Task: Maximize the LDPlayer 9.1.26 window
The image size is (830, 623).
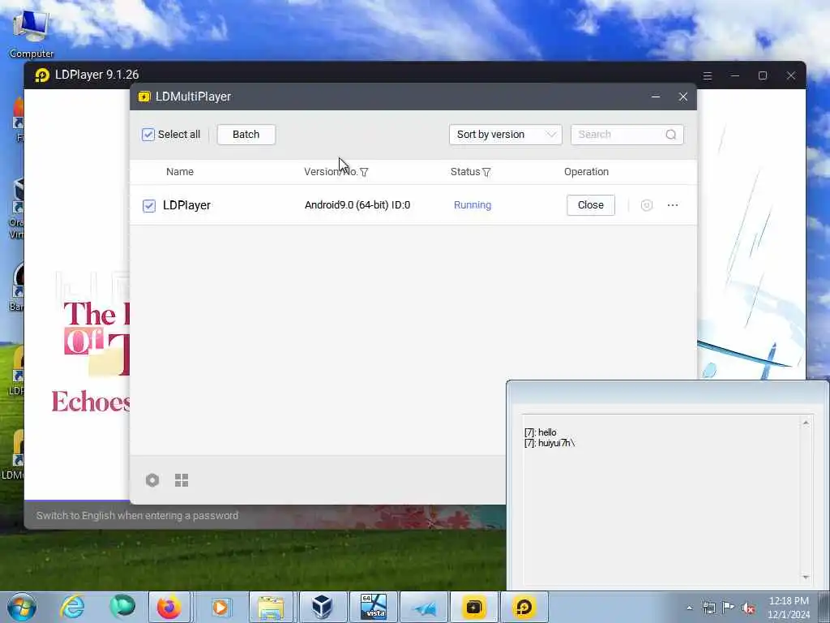Action: point(763,75)
